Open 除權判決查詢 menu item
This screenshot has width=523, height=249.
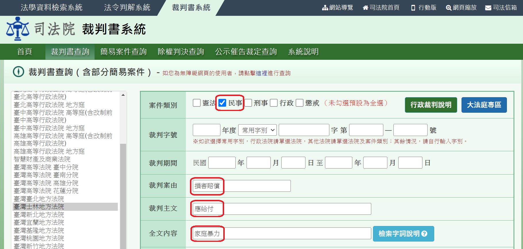[x=181, y=52]
